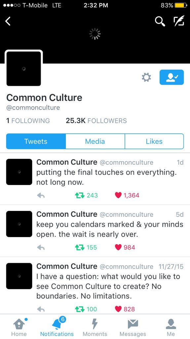Open profile settings gear icon
Viewport: 190px width, 339px height.
[x=146, y=77]
